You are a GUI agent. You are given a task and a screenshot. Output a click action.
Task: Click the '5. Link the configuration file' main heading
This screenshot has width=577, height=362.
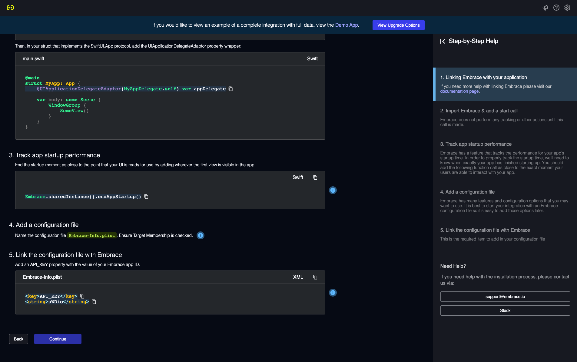tap(65, 255)
